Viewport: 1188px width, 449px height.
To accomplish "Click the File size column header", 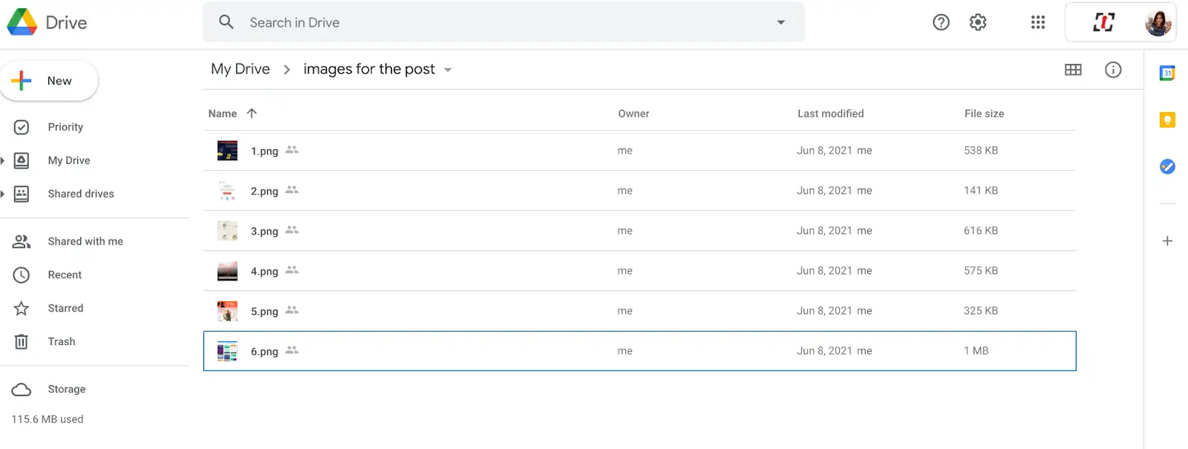I will (984, 114).
